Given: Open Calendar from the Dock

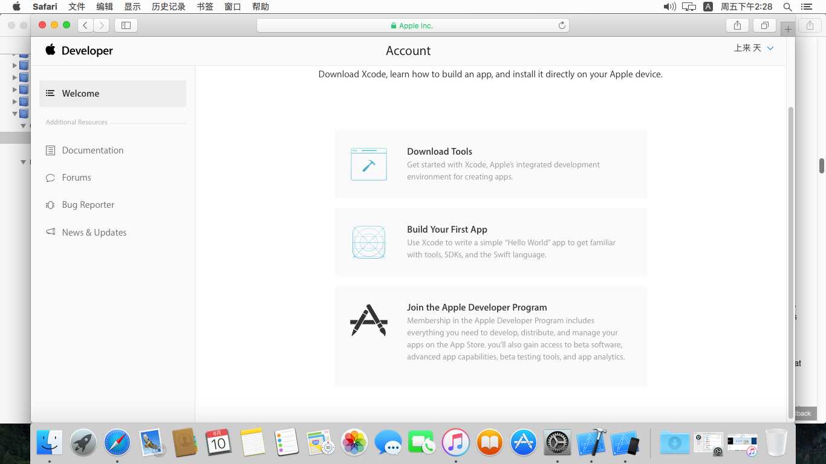Looking at the screenshot, I should pyautogui.click(x=219, y=443).
